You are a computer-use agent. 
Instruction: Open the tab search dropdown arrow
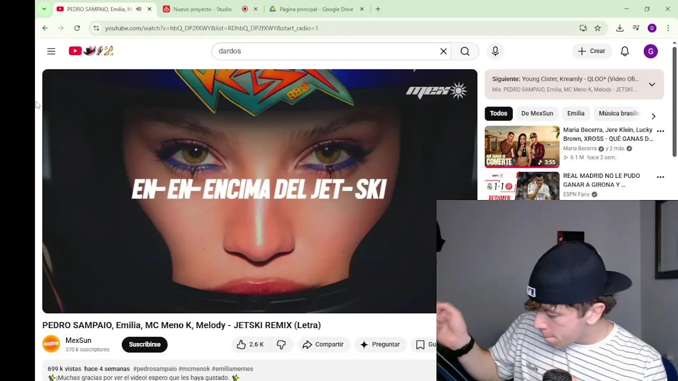click(44, 9)
